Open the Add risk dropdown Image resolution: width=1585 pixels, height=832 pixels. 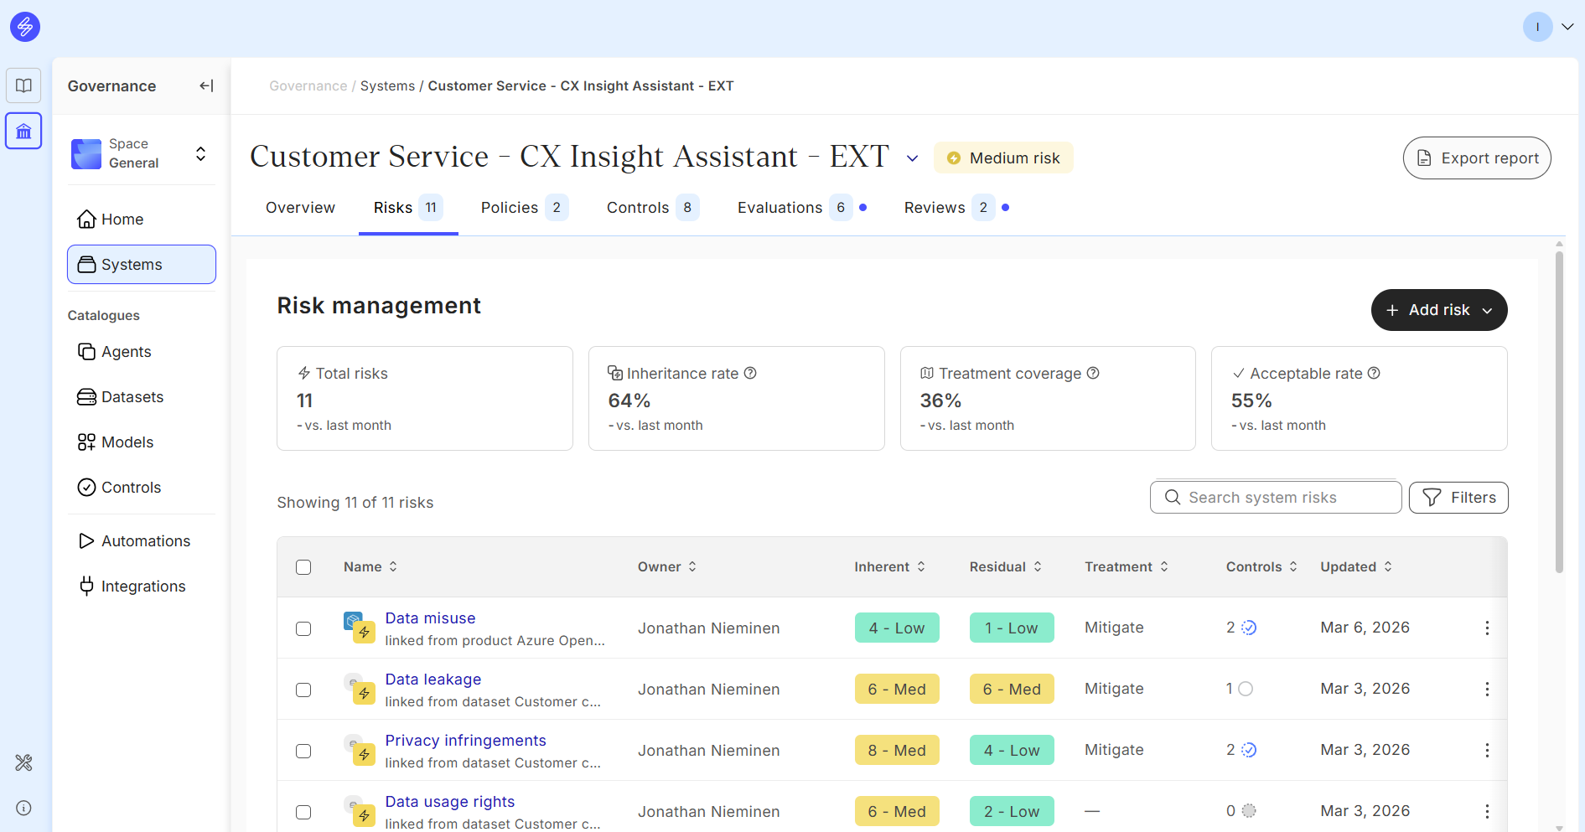(1438, 310)
